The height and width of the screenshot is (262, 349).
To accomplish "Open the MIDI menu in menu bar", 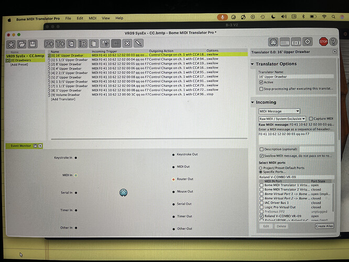I will 93,18.
